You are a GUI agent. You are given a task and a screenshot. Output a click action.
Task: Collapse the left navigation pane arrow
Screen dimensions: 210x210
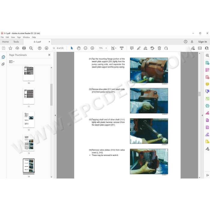pos(55,115)
